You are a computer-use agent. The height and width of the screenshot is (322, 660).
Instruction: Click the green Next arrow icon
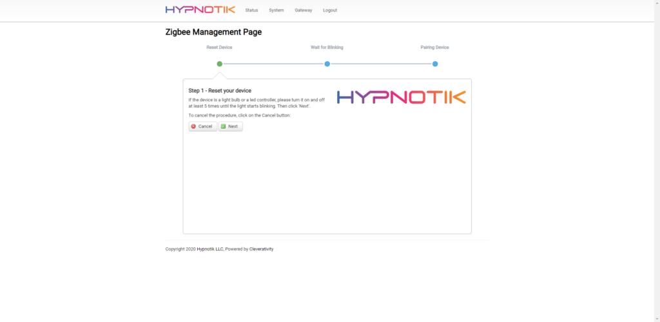coord(224,126)
